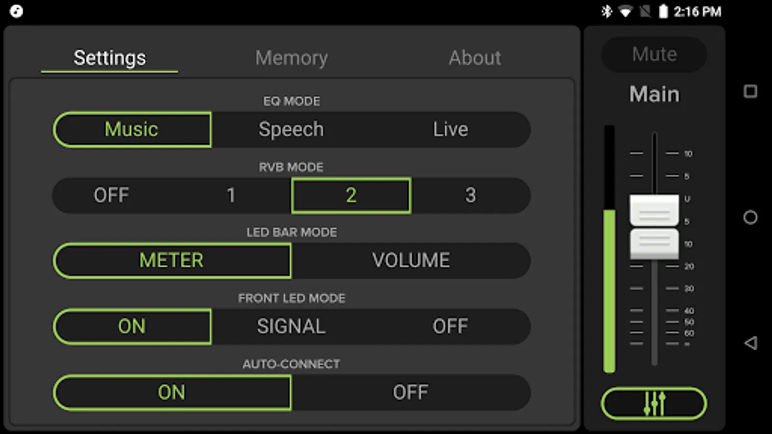Select reverb mode 1
772x434 pixels.
click(231, 195)
